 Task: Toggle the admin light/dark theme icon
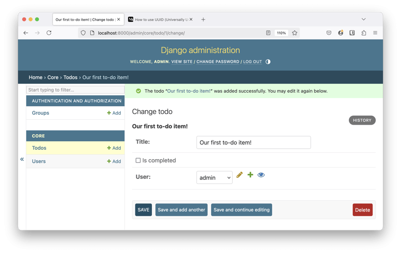point(268,62)
